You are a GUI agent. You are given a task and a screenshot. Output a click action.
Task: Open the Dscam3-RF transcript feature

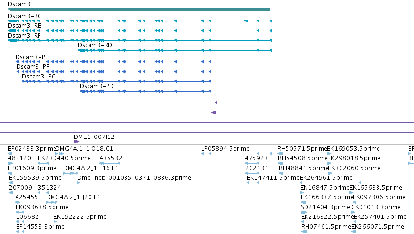140,40
